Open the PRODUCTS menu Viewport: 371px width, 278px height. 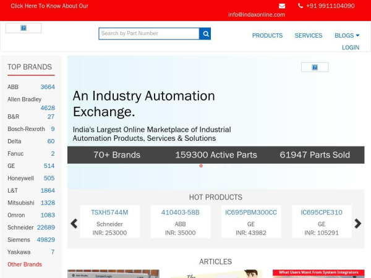tap(267, 35)
